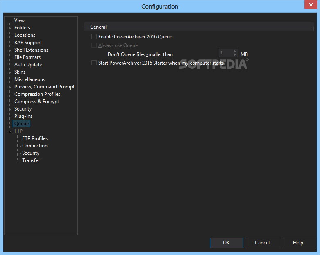
Task: Select Shell Extensions in the tree
Action: pyautogui.click(x=31, y=50)
